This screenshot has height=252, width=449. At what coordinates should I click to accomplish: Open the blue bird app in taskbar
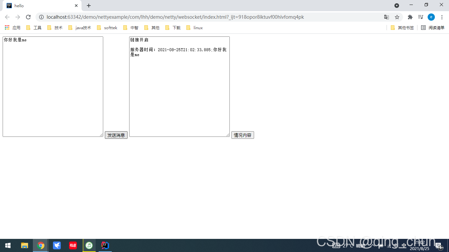(57, 245)
